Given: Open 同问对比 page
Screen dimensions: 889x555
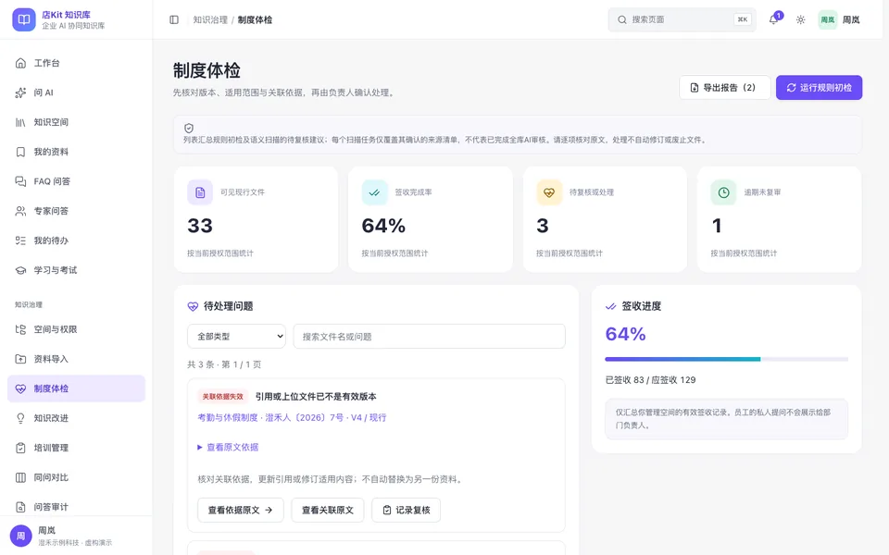Looking at the screenshot, I should 76,477.
